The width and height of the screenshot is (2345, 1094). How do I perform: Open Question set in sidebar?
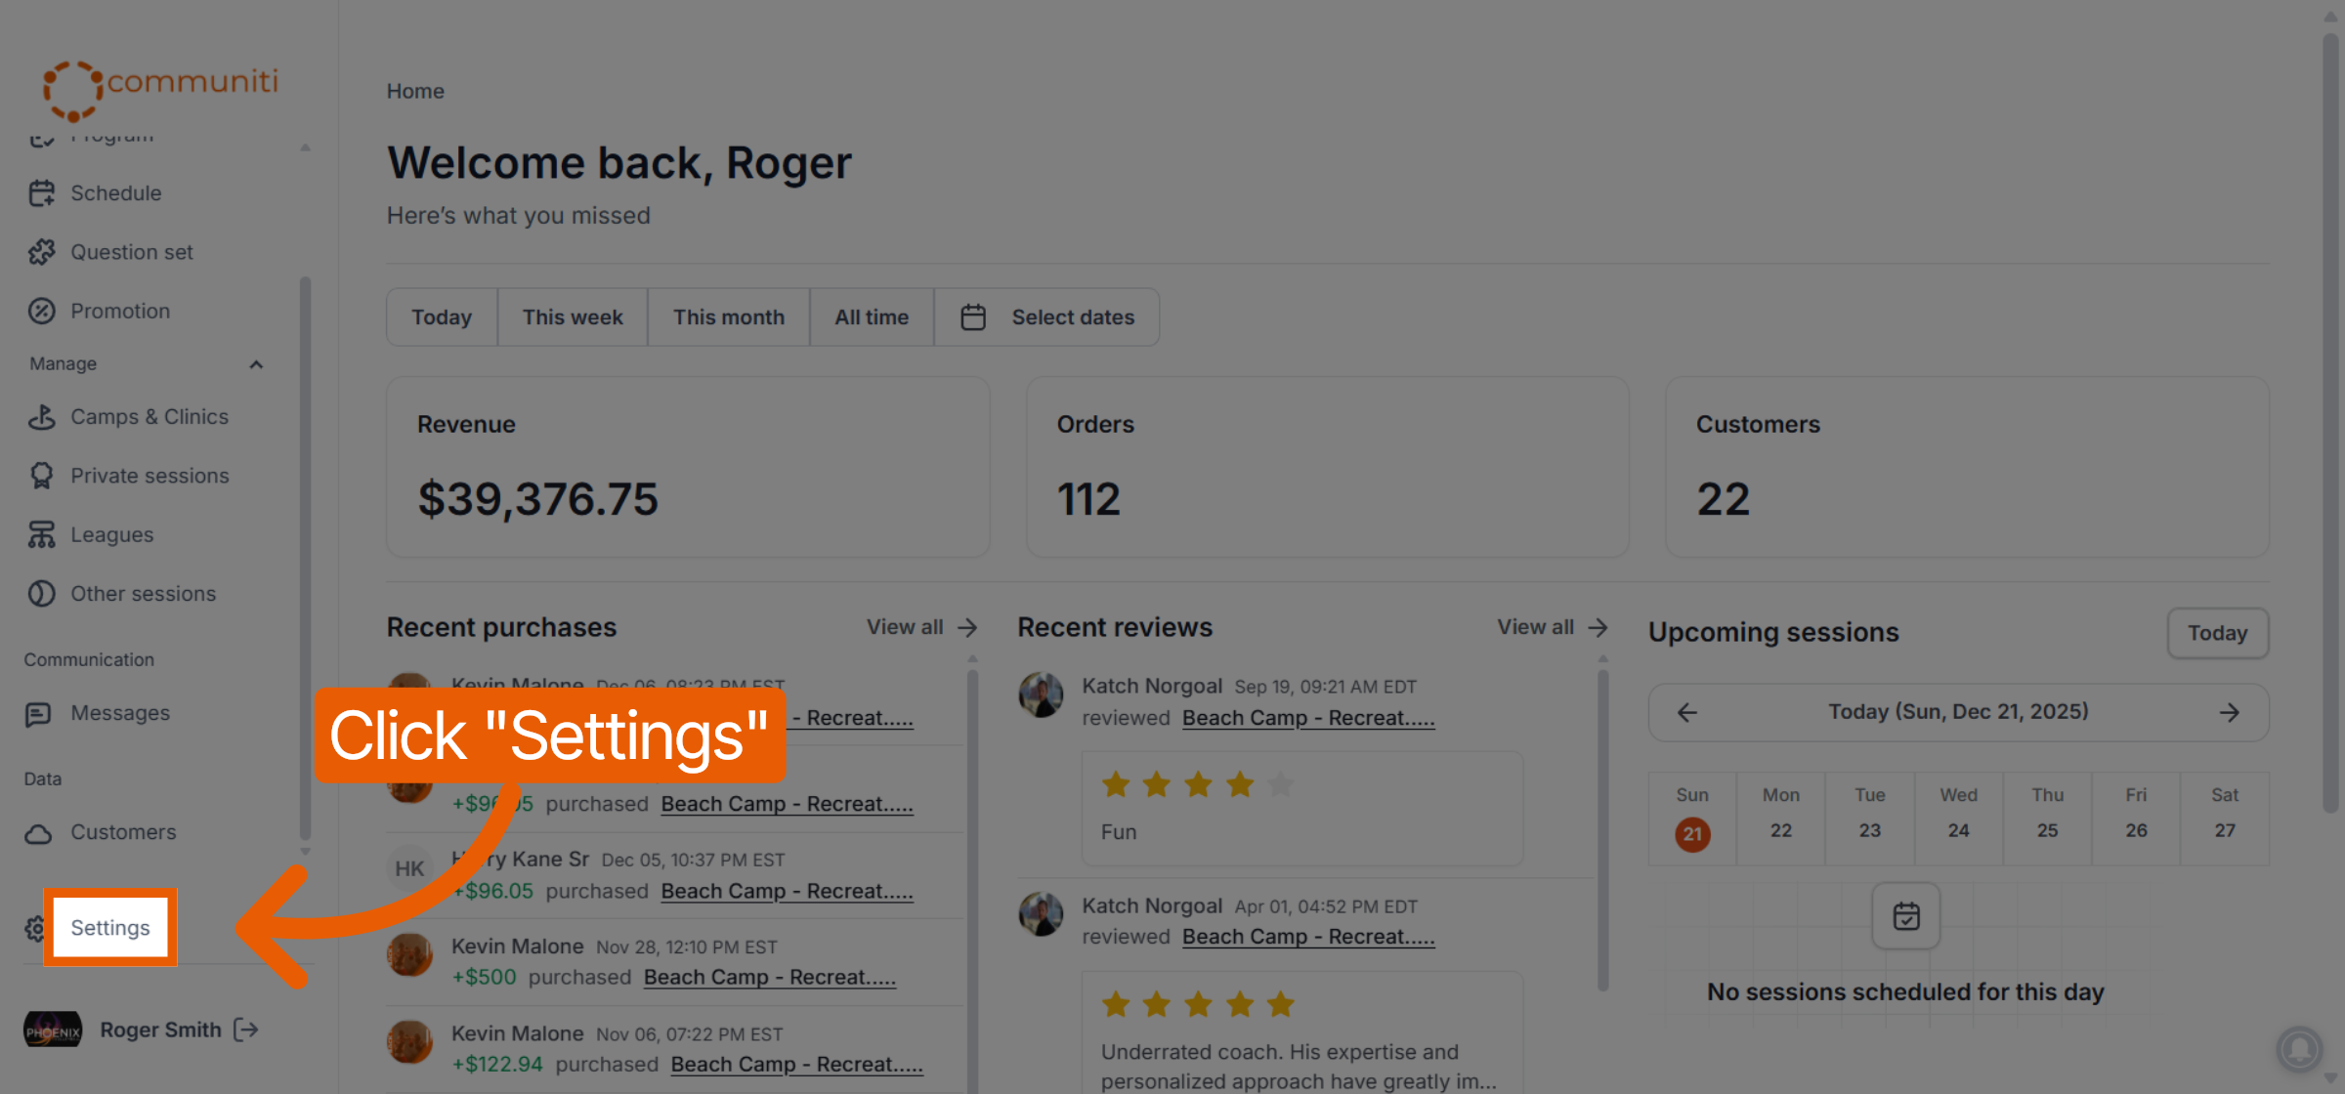pyautogui.click(x=131, y=252)
